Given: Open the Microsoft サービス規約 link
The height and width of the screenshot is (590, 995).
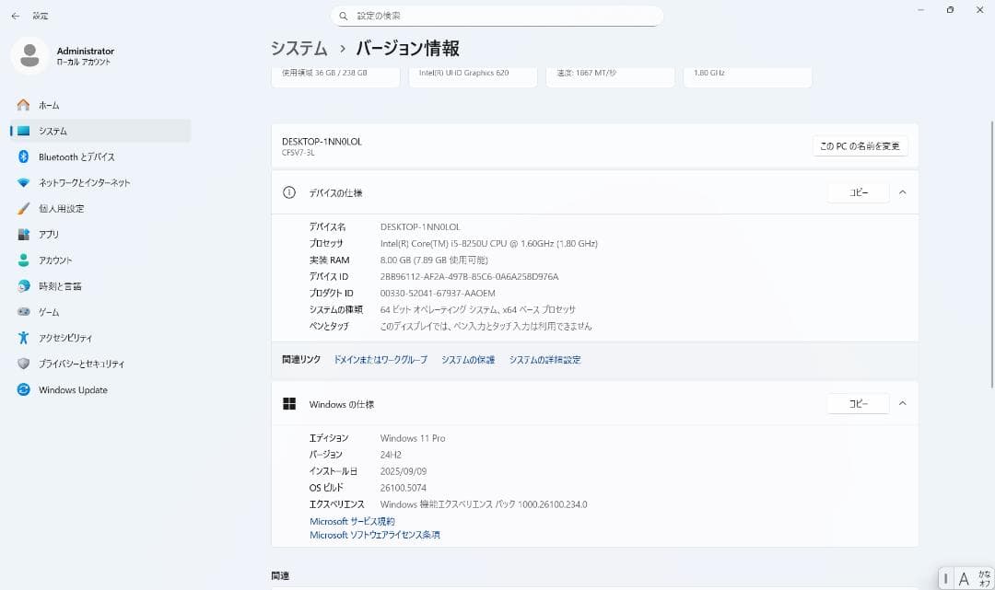Looking at the screenshot, I should pos(352,521).
